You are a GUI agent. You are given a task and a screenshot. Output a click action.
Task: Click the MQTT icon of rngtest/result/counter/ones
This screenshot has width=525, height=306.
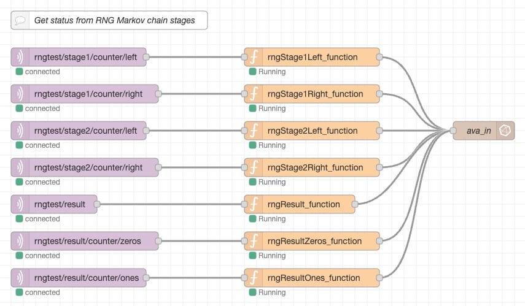(x=20, y=278)
